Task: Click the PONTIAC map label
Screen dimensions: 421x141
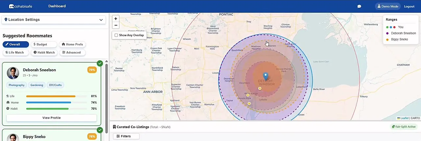Action: click(x=226, y=14)
